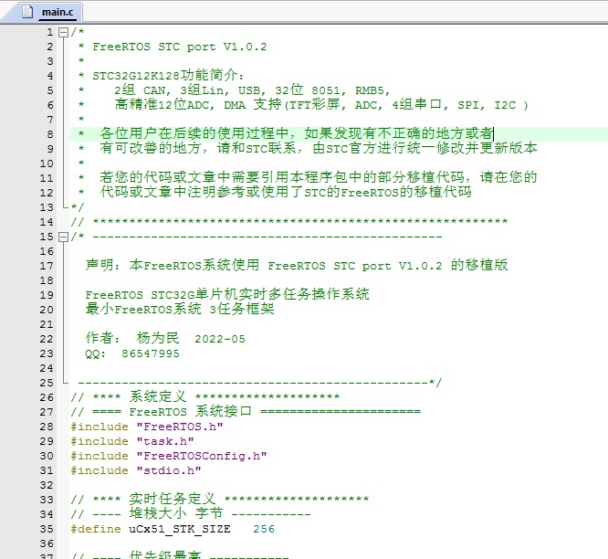608x559 pixels.
Task: Click the line "代码或文章中注明参考或使用了STC"
Action: tap(286, 192)
